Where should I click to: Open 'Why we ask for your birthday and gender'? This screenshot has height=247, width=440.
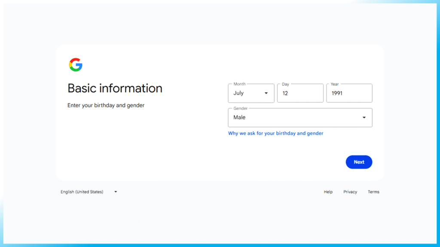[275, 133]
